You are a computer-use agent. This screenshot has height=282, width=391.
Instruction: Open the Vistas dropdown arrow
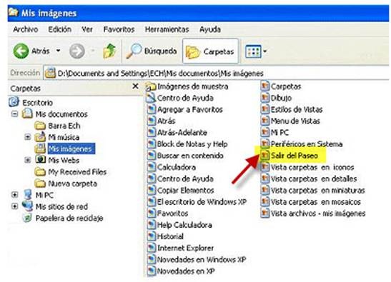pyautogui.click(x=264, y=51)
